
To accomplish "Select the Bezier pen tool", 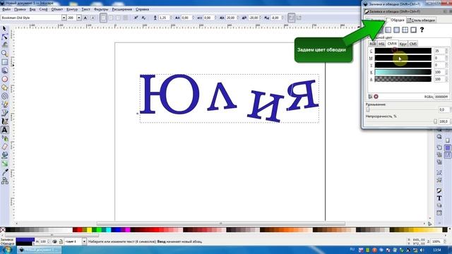I will 4,113.
